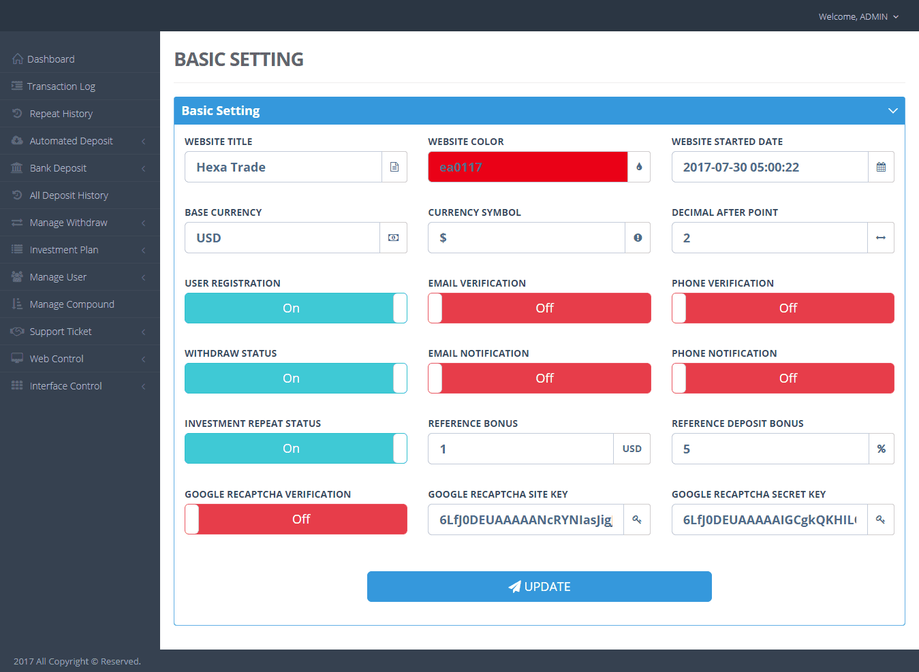Click the money icon in Base Currency field
This screenshot has width=919, height=672.
click(393, 238)
